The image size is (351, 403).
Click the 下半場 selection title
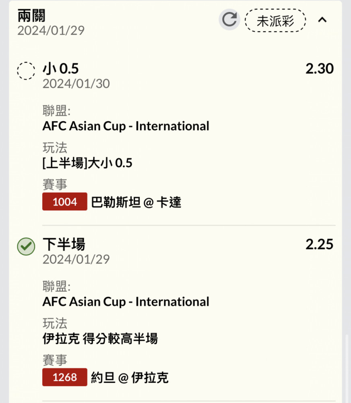tap(64, 244)
